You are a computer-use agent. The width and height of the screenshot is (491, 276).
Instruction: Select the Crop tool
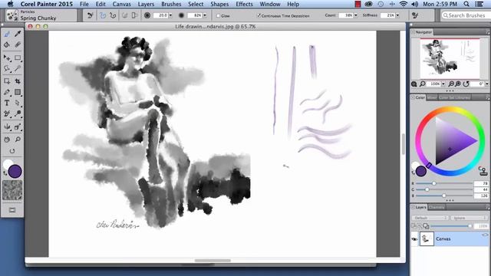tap(18, 81)
